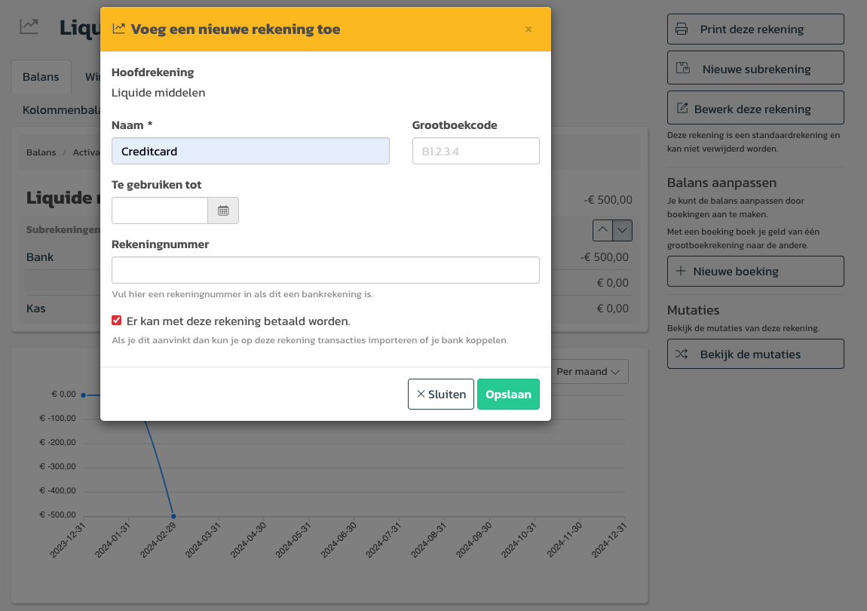Viewport: 867px width, 611px height.
Task: Click the up arrow sort button
Action: [602, 229]
